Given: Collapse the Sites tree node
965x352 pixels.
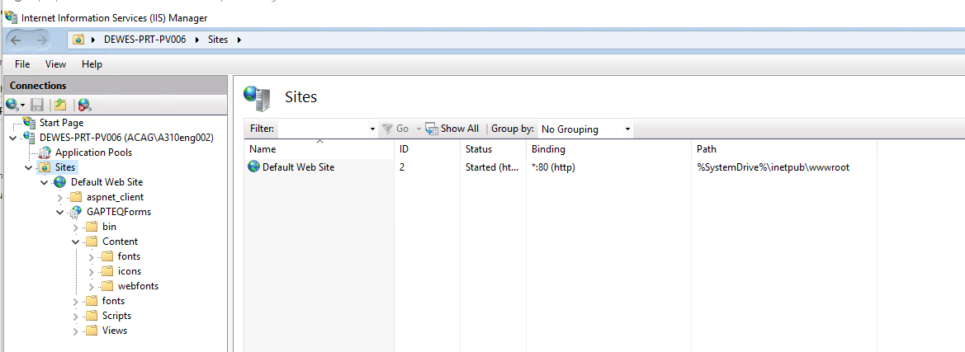Looking at the screenshot, I should pyautogui.click(x=28, y=167).
